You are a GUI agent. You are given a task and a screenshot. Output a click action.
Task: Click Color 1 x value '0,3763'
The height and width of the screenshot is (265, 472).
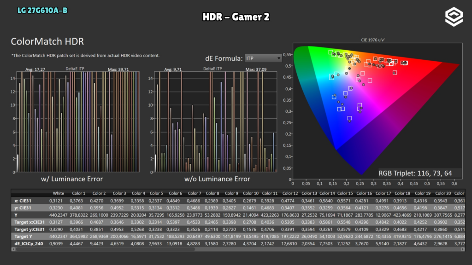coord(77,201)
